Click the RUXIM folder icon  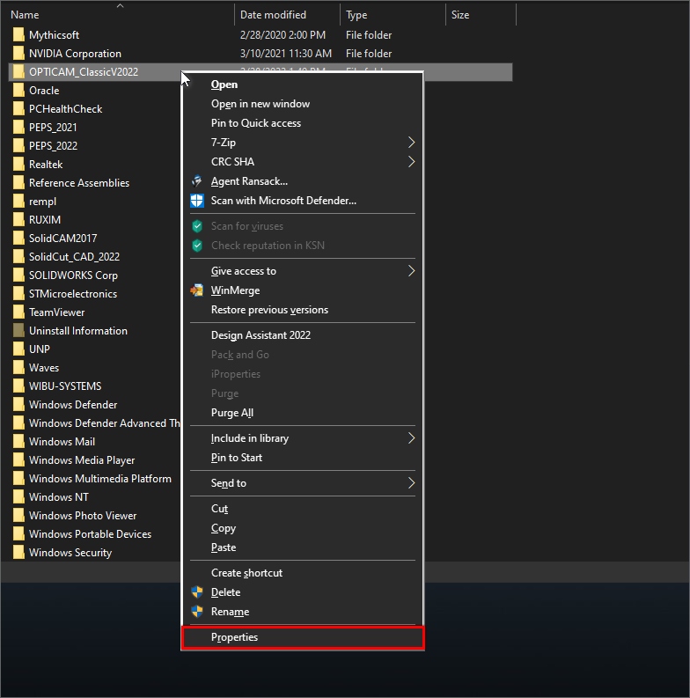point(18,220)
